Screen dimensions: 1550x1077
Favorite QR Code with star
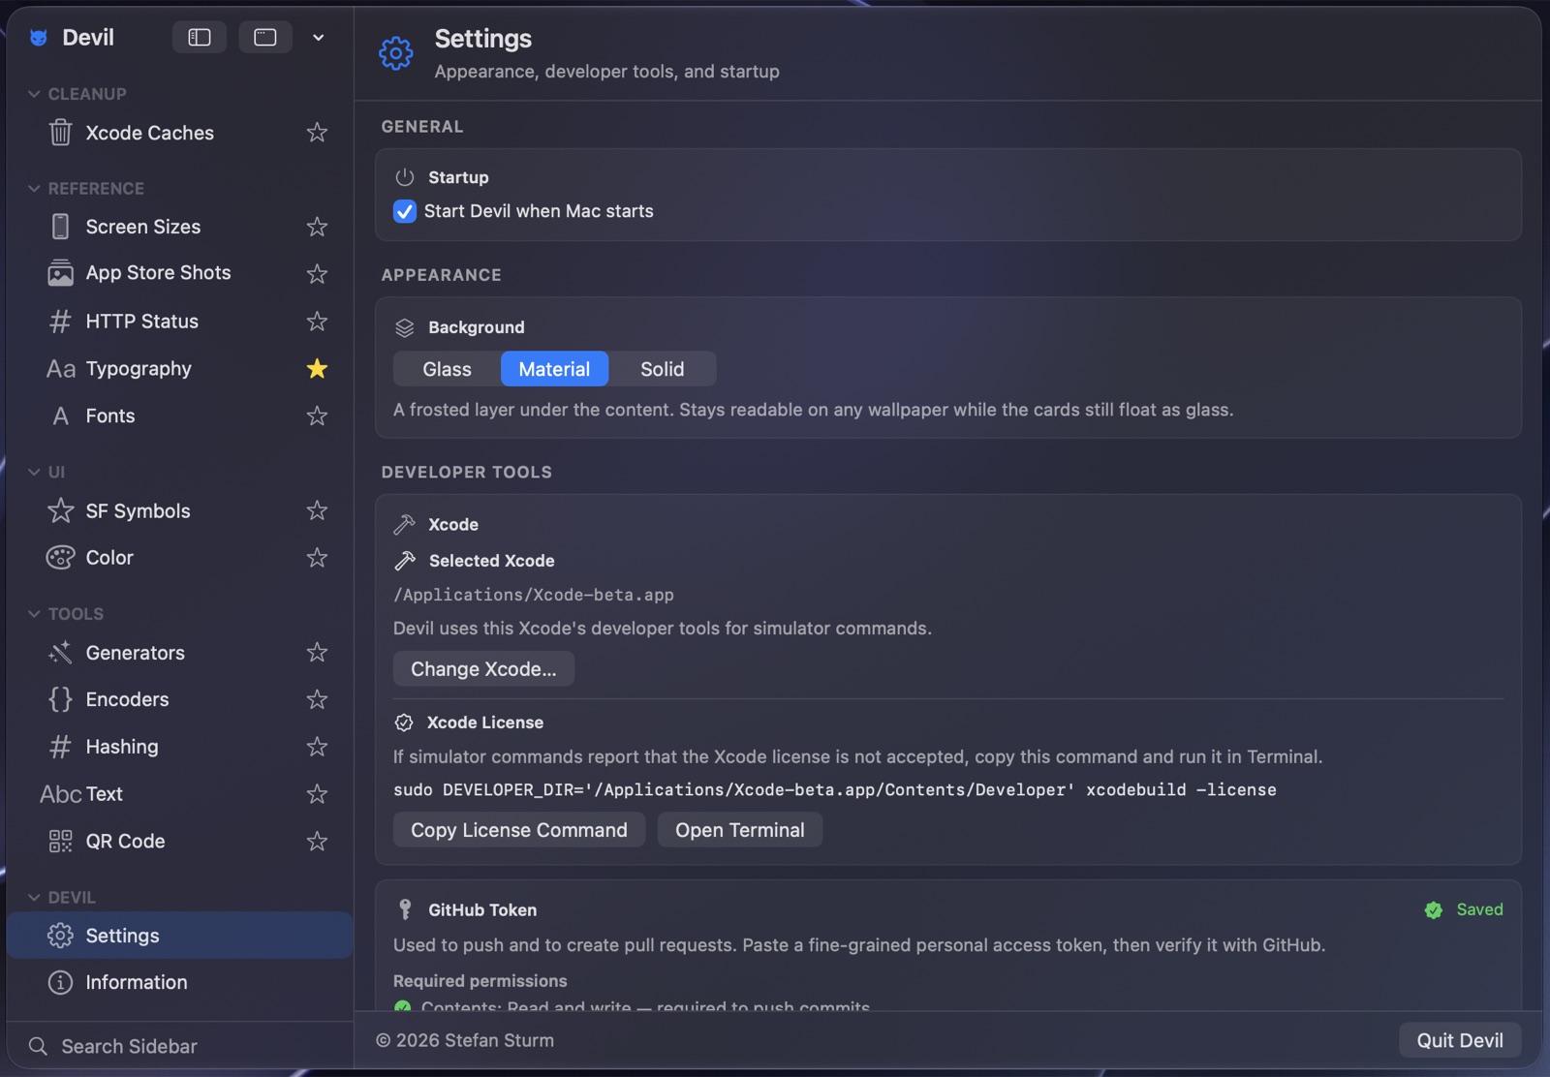(317, 841)
